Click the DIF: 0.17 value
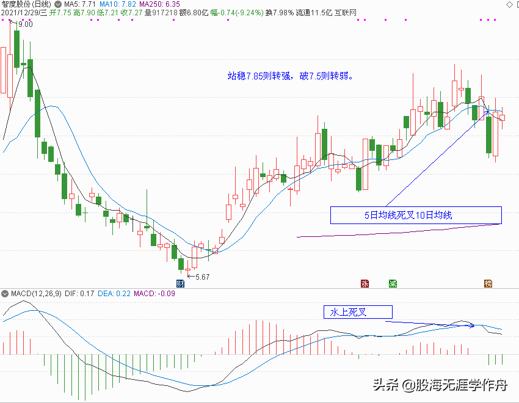This screenshot has width=519, height=403. pos(79,294)
